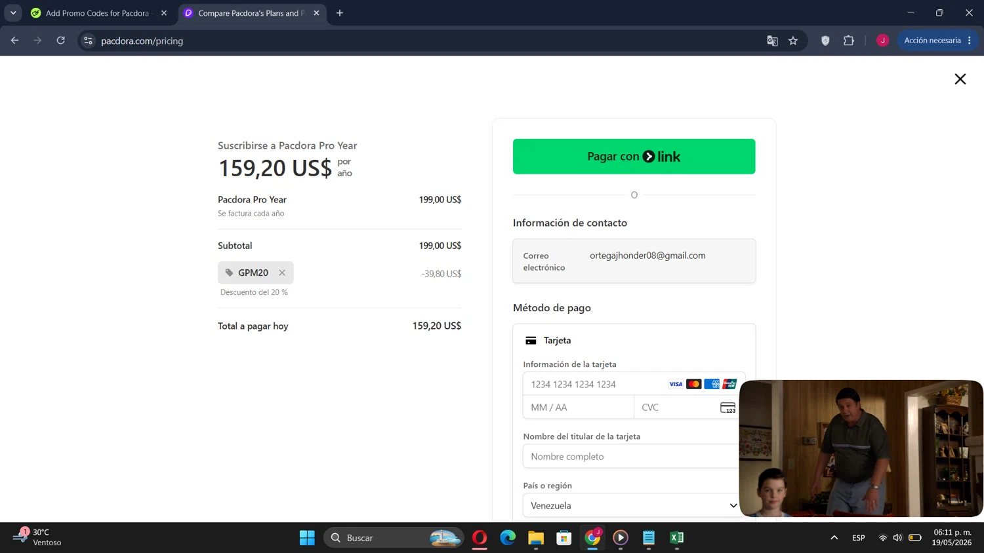
Task: Go forward in browser history
Action: click(37, 41)
